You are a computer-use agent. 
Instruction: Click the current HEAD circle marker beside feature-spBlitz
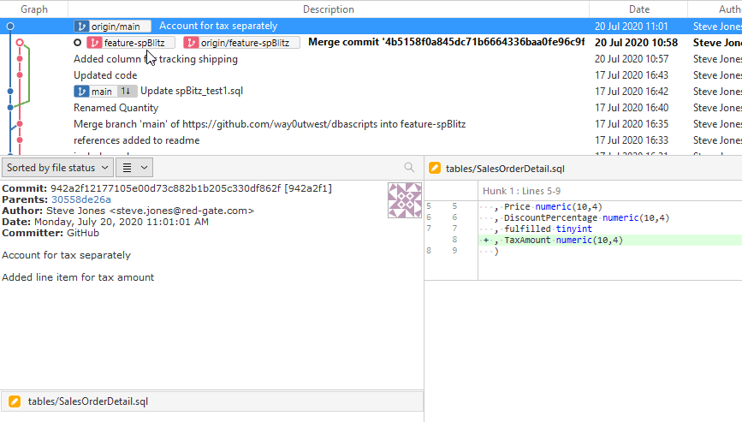(78, 43)
